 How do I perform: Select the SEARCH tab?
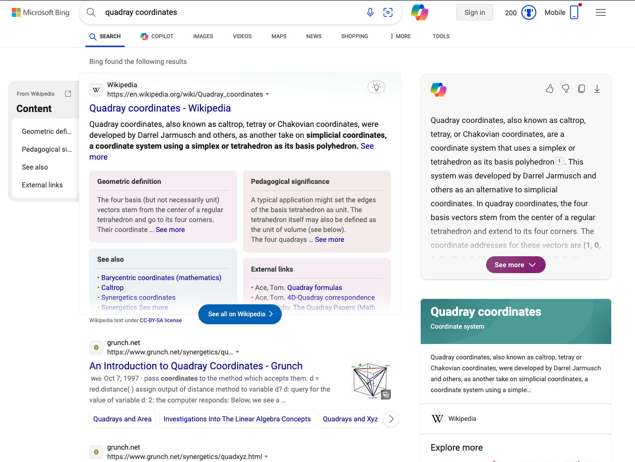tap(105, 36)
